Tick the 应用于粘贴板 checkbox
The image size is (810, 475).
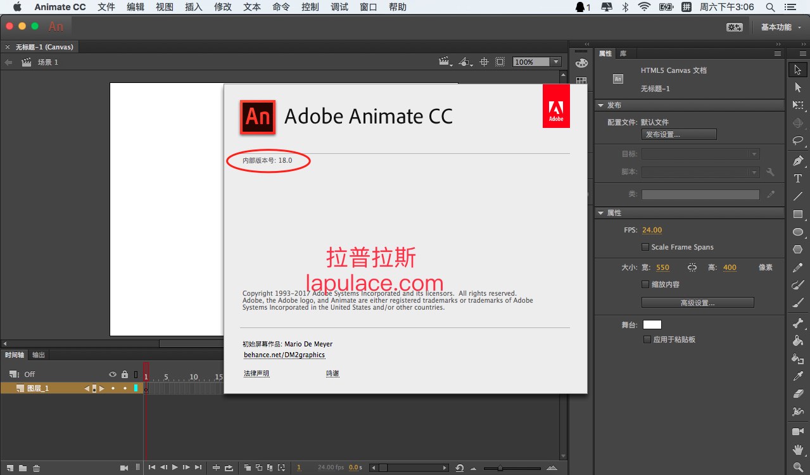pyautogui.click(x=647, y=339)
